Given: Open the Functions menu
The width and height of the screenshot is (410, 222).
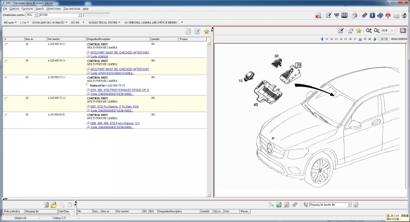Looking at the screenshot, I should tap(27, 9).
